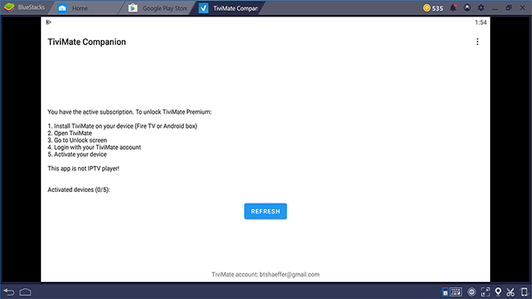Open the notifications bell
Viewport: 532px width, 299px height.
453,8
